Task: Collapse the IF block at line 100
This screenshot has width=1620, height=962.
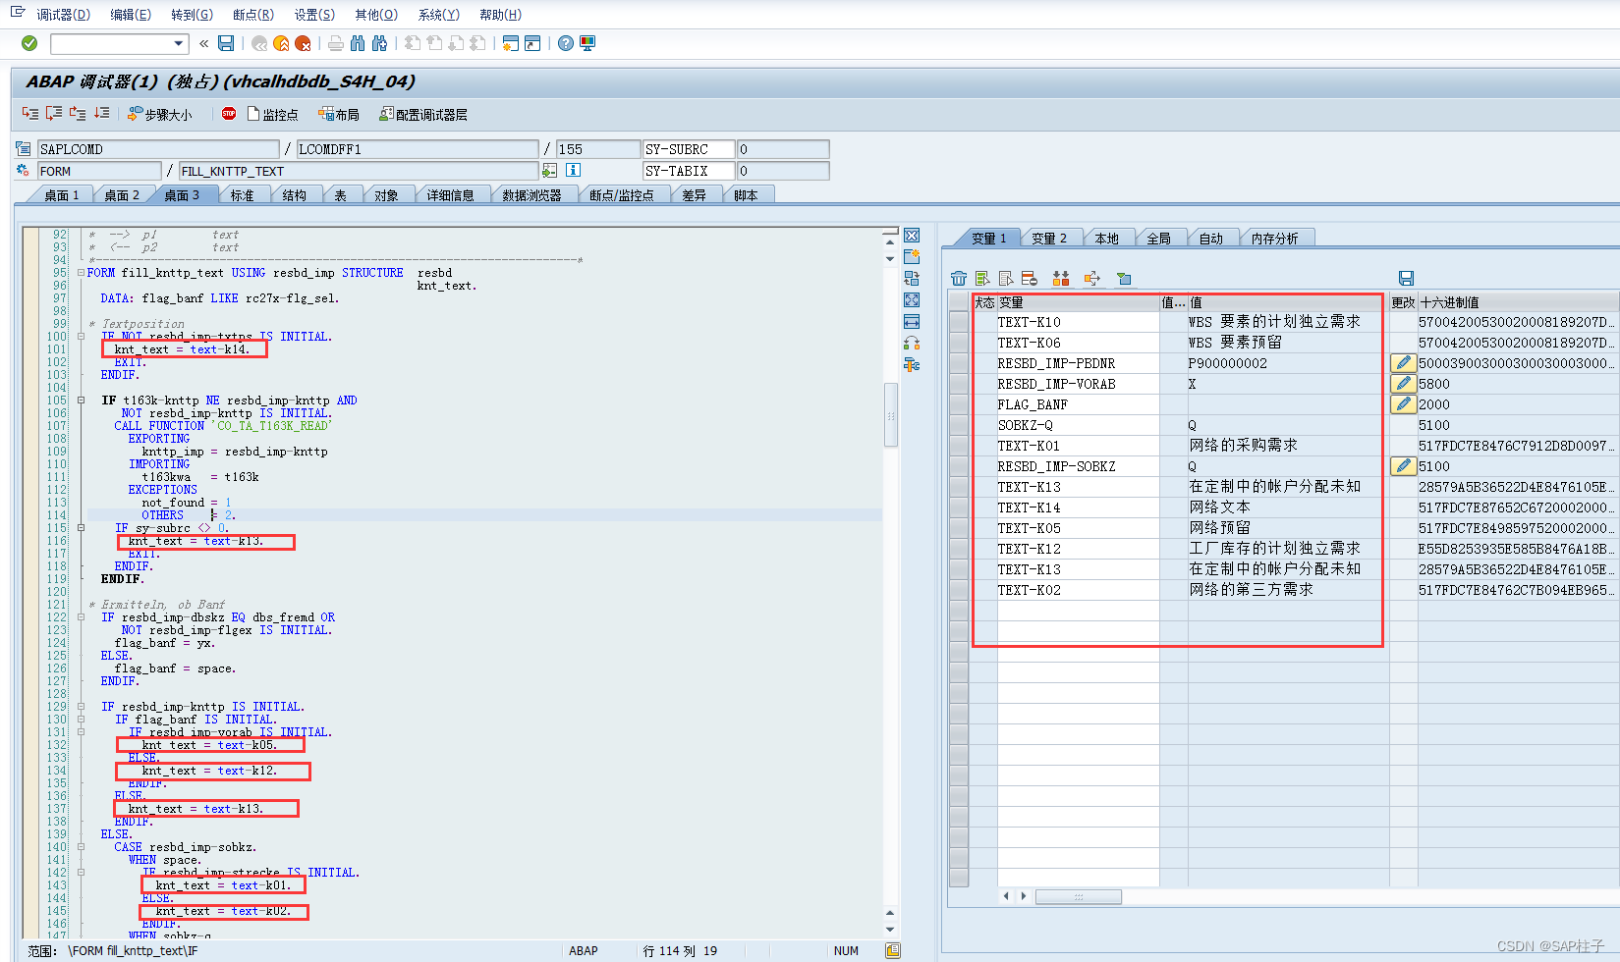Action: pos(81,337)
